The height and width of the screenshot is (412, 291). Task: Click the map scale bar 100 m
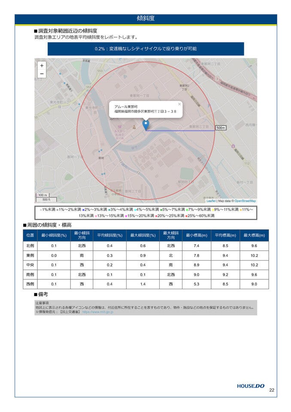(42, 195)
